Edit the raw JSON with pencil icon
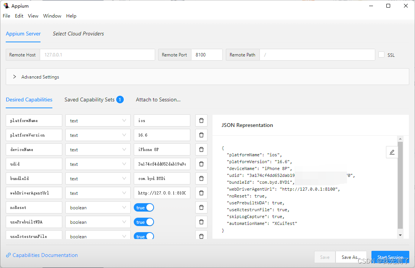The image size is (415, 268). point(392,152)
